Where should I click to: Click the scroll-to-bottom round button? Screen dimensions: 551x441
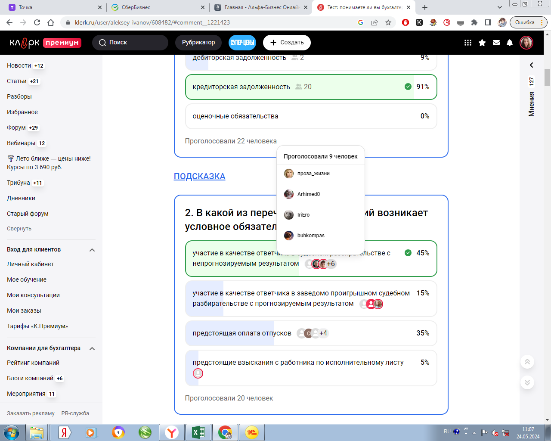527,382
